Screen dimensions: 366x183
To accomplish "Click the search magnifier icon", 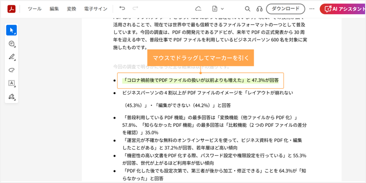I will click(247, 9).
